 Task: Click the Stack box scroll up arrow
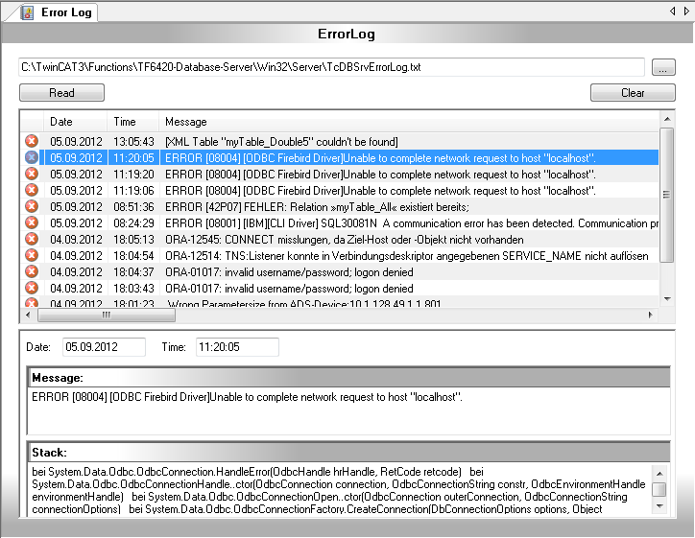(659, 474)
